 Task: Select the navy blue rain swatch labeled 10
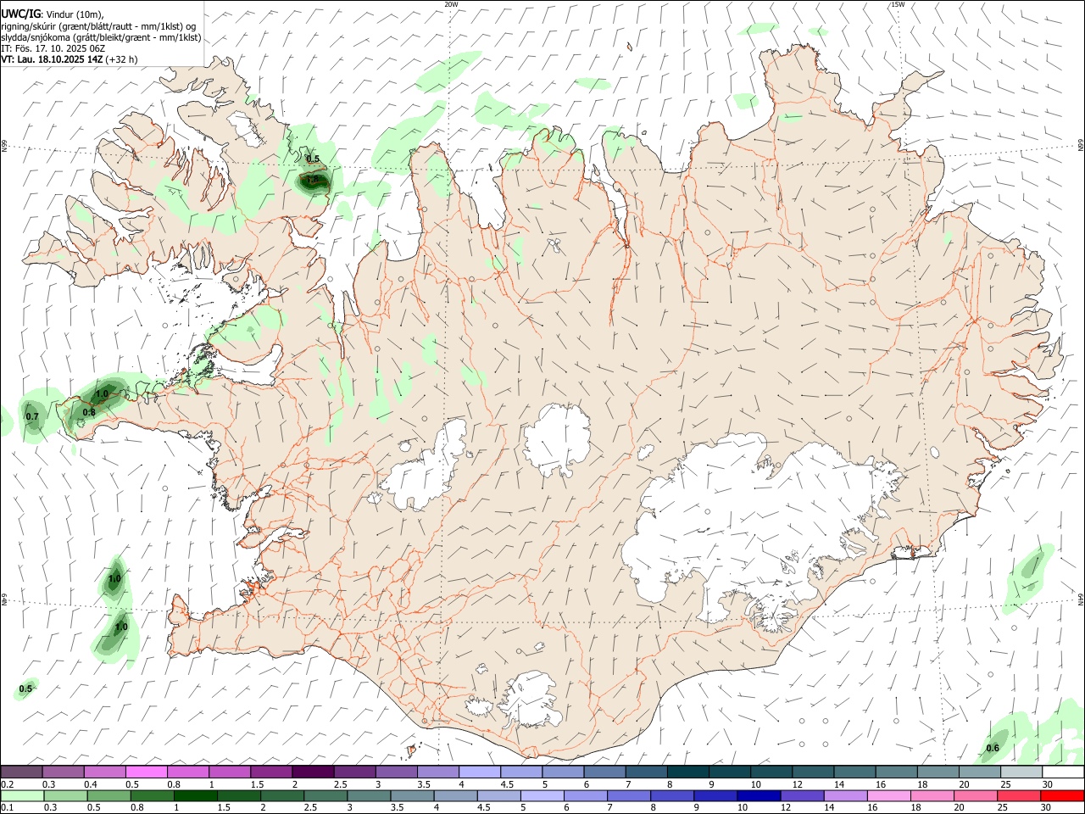coord(758,796)
